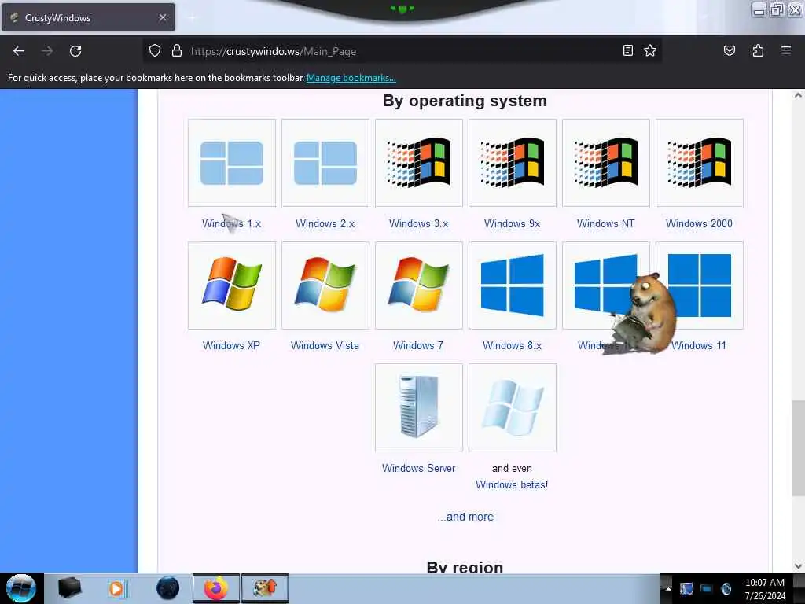The height and width of the screenshot is (604, 805).
Task: Open the hamster app taskbar icon
Action: click(264, 588)
